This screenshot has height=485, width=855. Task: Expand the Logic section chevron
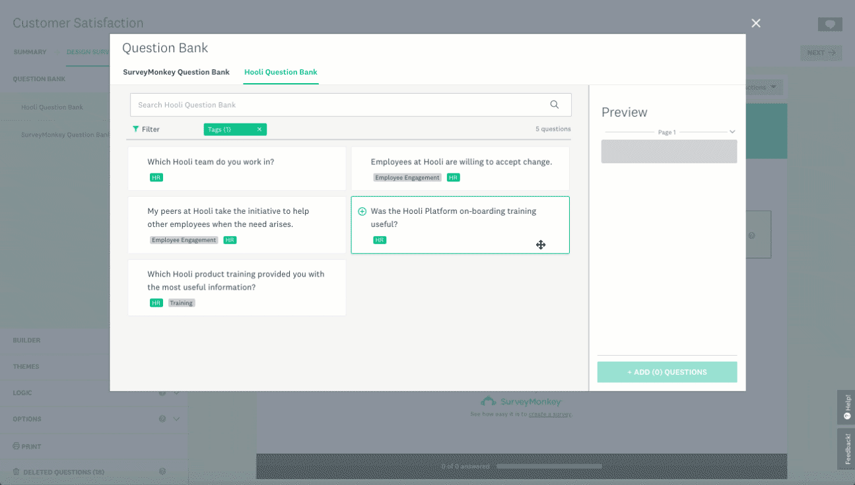pos(176,393)
